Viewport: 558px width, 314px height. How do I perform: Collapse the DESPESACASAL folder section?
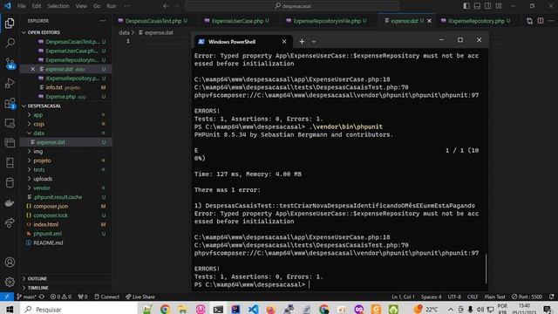coord(44,106)
